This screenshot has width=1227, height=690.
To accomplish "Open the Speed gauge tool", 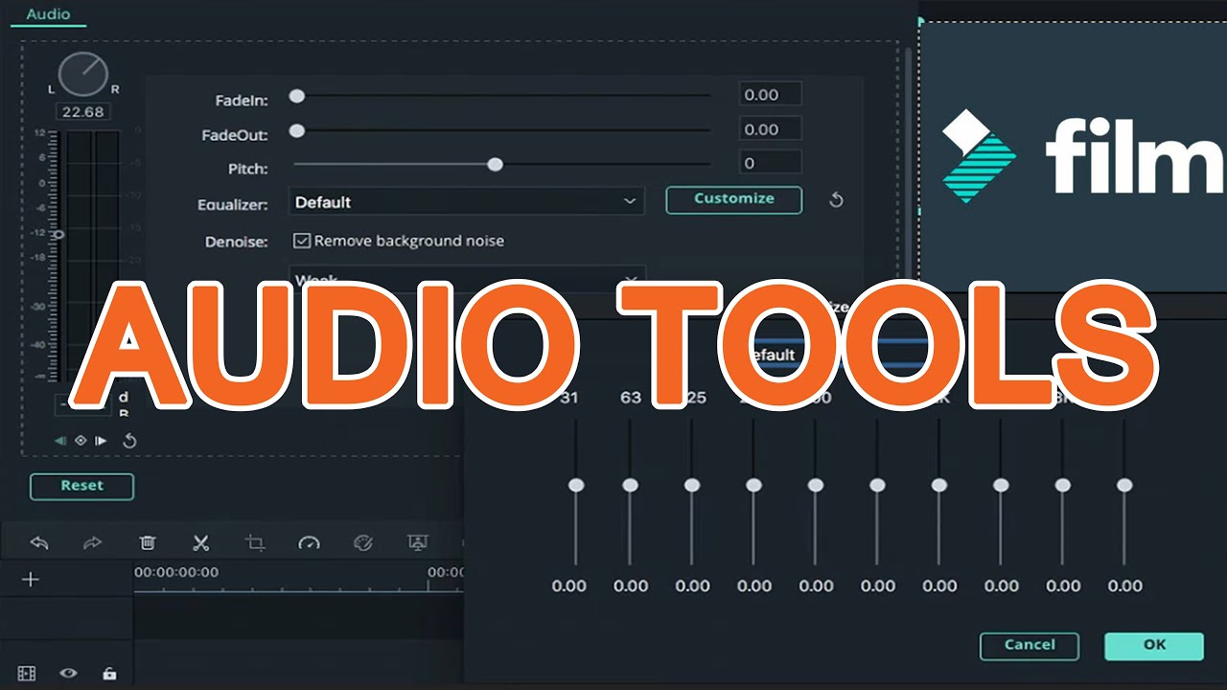I will click(309, 543).
